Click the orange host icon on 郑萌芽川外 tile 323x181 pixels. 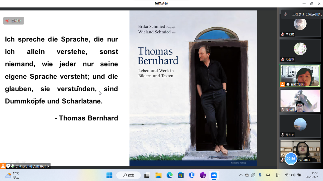click(x=282, y=84)
